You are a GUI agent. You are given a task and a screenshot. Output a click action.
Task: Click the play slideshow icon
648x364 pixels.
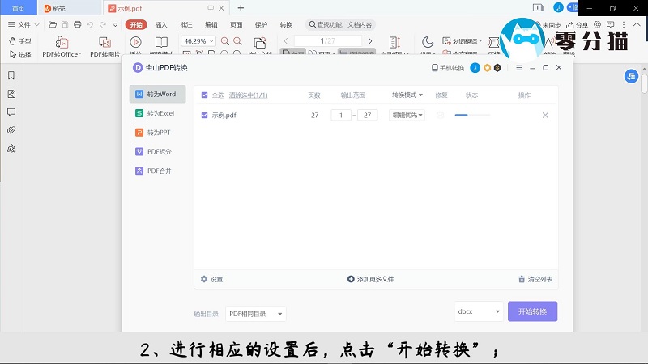[x=135, y=42]
